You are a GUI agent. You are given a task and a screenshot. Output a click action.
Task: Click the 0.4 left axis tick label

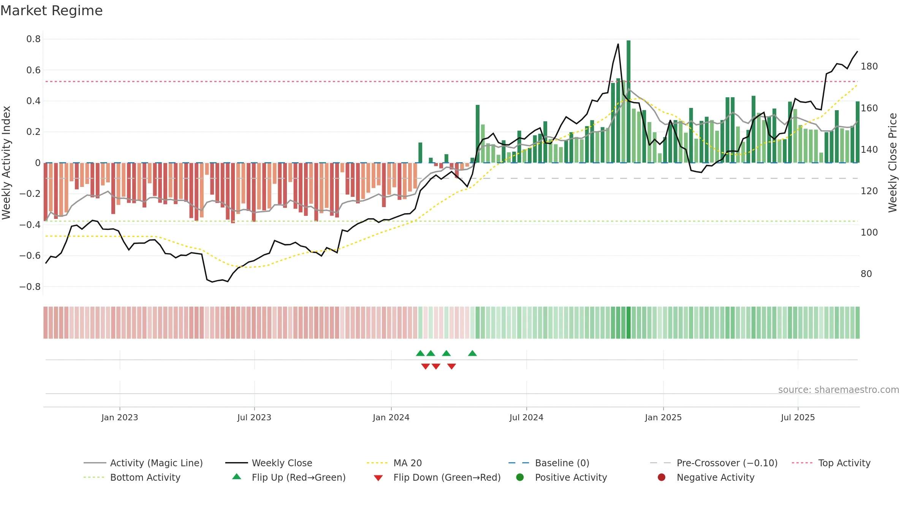pyautogui.click(x=33, y=101)
